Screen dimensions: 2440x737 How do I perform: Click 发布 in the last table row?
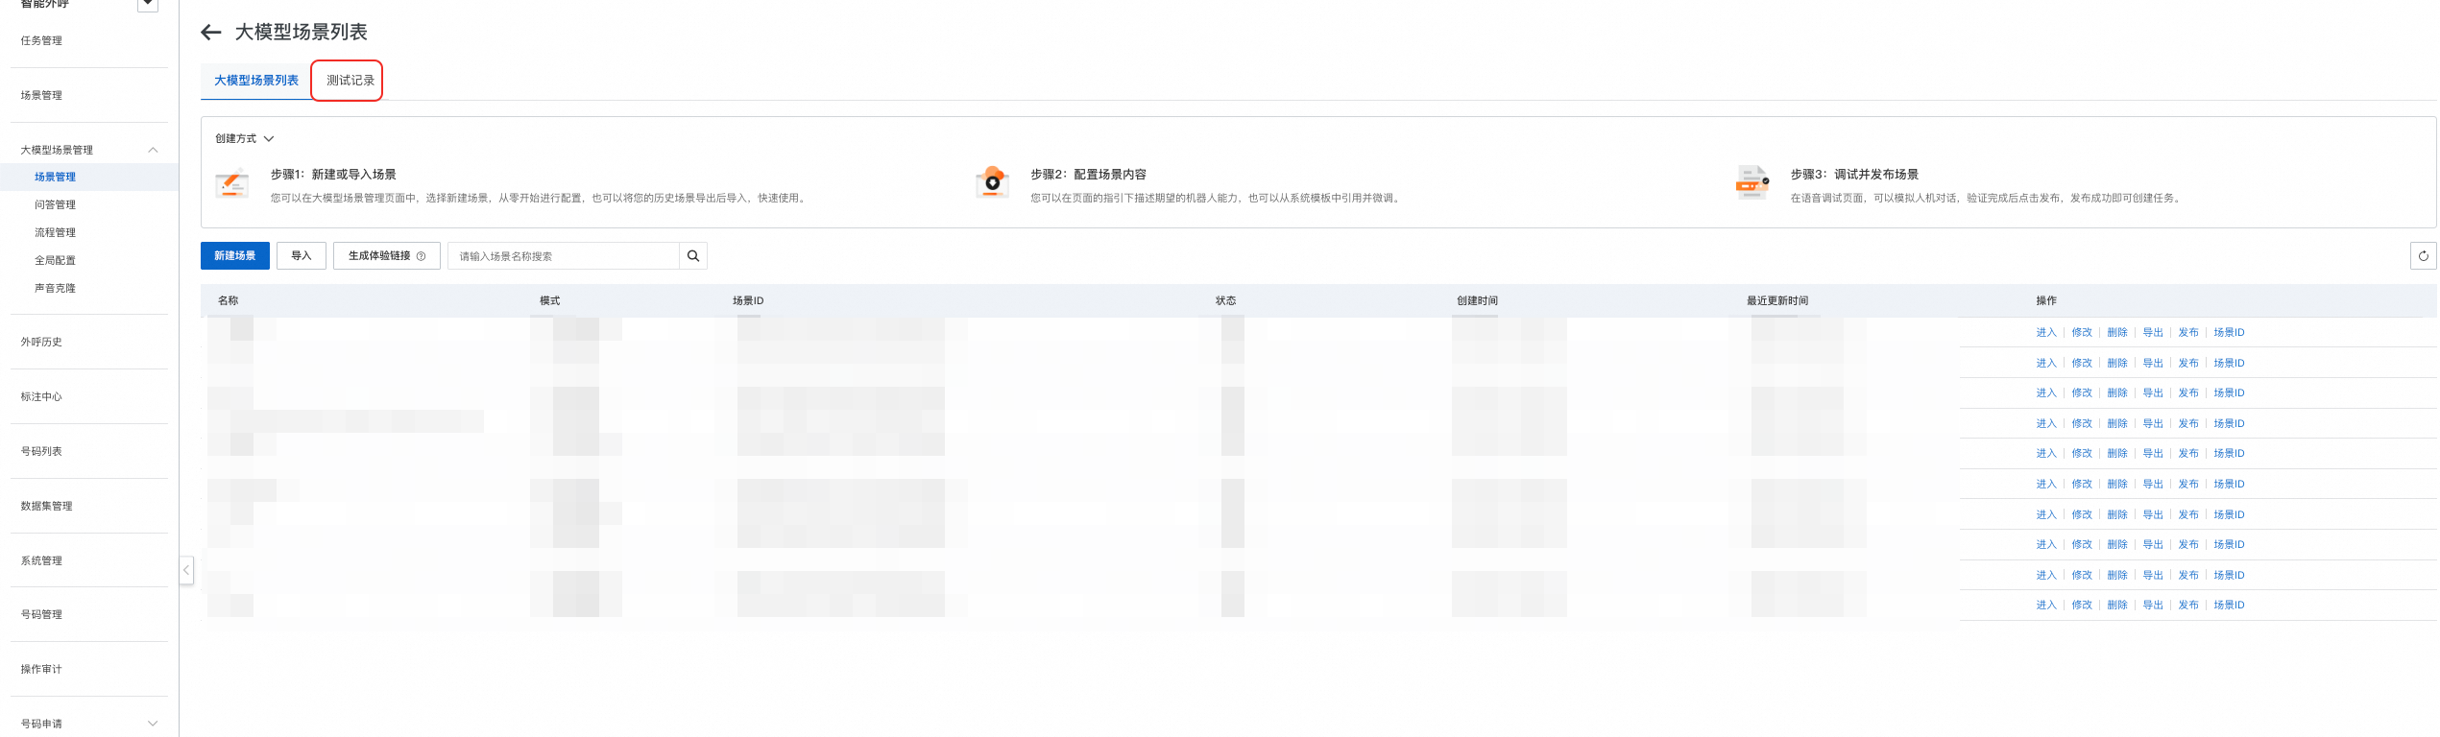click(2188, 606)
